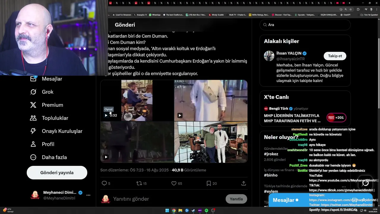Viewport: 380px width, 214px height.
Task: Click the share post icon
Action: coord(243,183)
